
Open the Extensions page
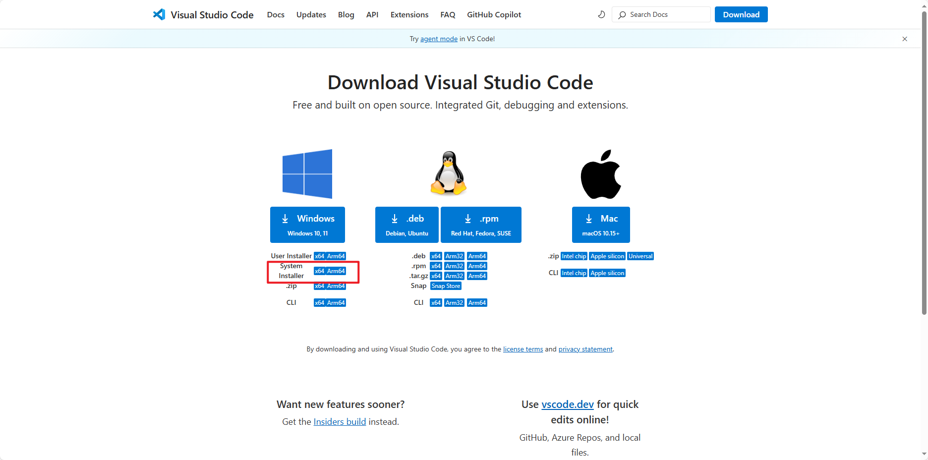[409, 15]
